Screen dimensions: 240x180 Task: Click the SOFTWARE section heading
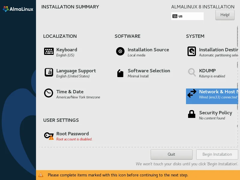(x=127, y=36)
